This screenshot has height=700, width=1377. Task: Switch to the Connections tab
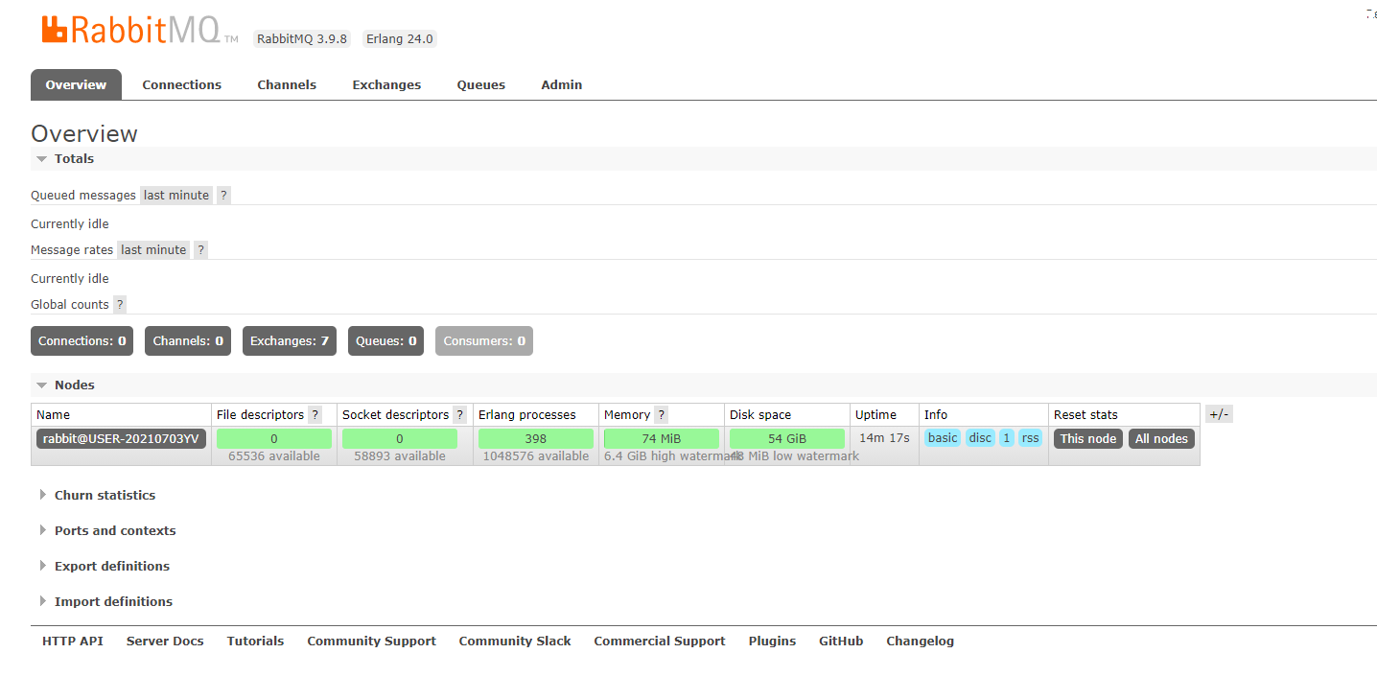(x=182, y=84)
